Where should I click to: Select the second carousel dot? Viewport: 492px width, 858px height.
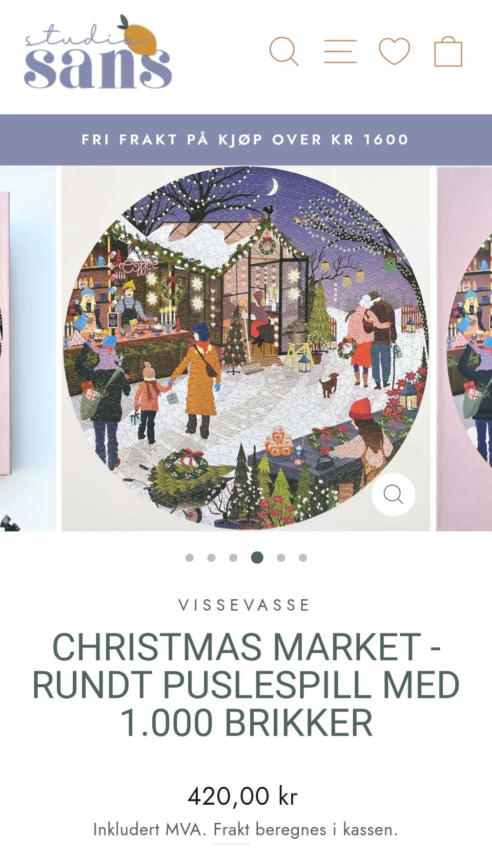tap(211, 558)
